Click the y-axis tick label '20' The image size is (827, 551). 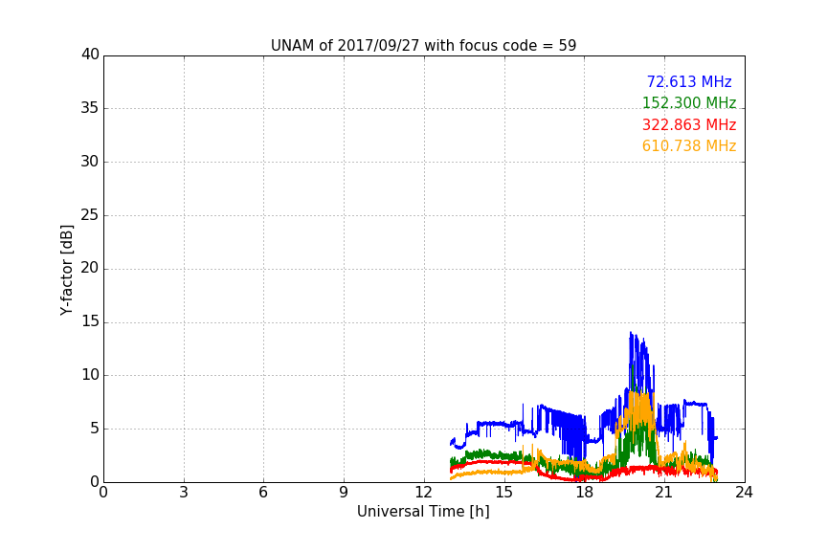coord(90,269)
